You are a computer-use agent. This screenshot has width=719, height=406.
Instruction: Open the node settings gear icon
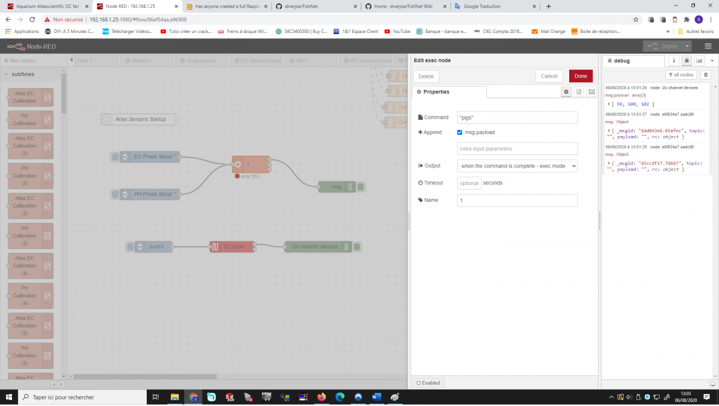566,92
